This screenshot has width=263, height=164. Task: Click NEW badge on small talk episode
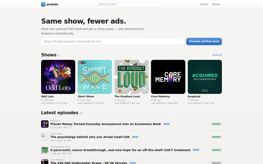[135, 137]
